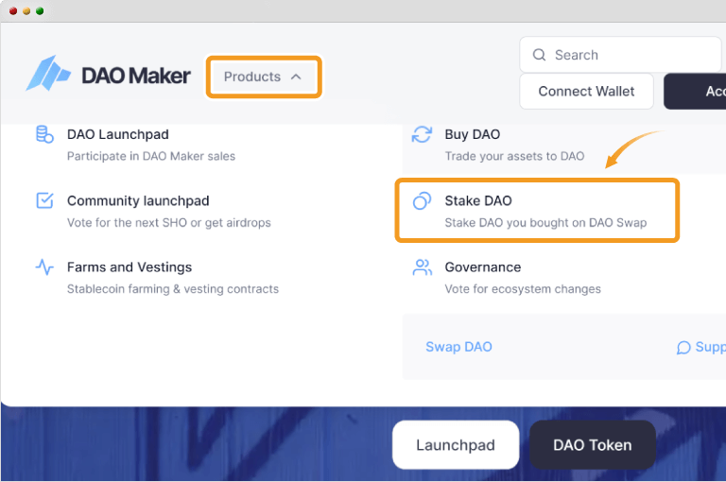
Task: Focus the Search input field
Action: coord(620,55)
